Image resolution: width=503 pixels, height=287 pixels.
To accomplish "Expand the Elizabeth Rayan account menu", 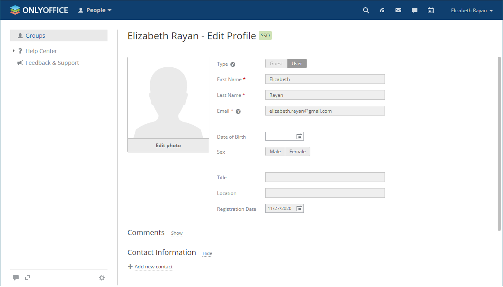I will (x=471, y=10).
